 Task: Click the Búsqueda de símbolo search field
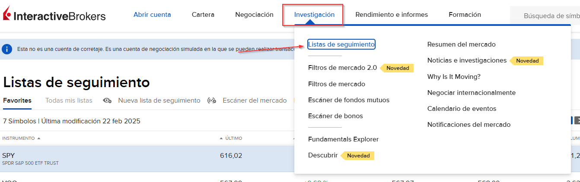[x=545, y=16]
